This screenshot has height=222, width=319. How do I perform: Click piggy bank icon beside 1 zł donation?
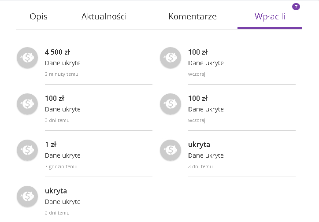click(x=27, y=150)
